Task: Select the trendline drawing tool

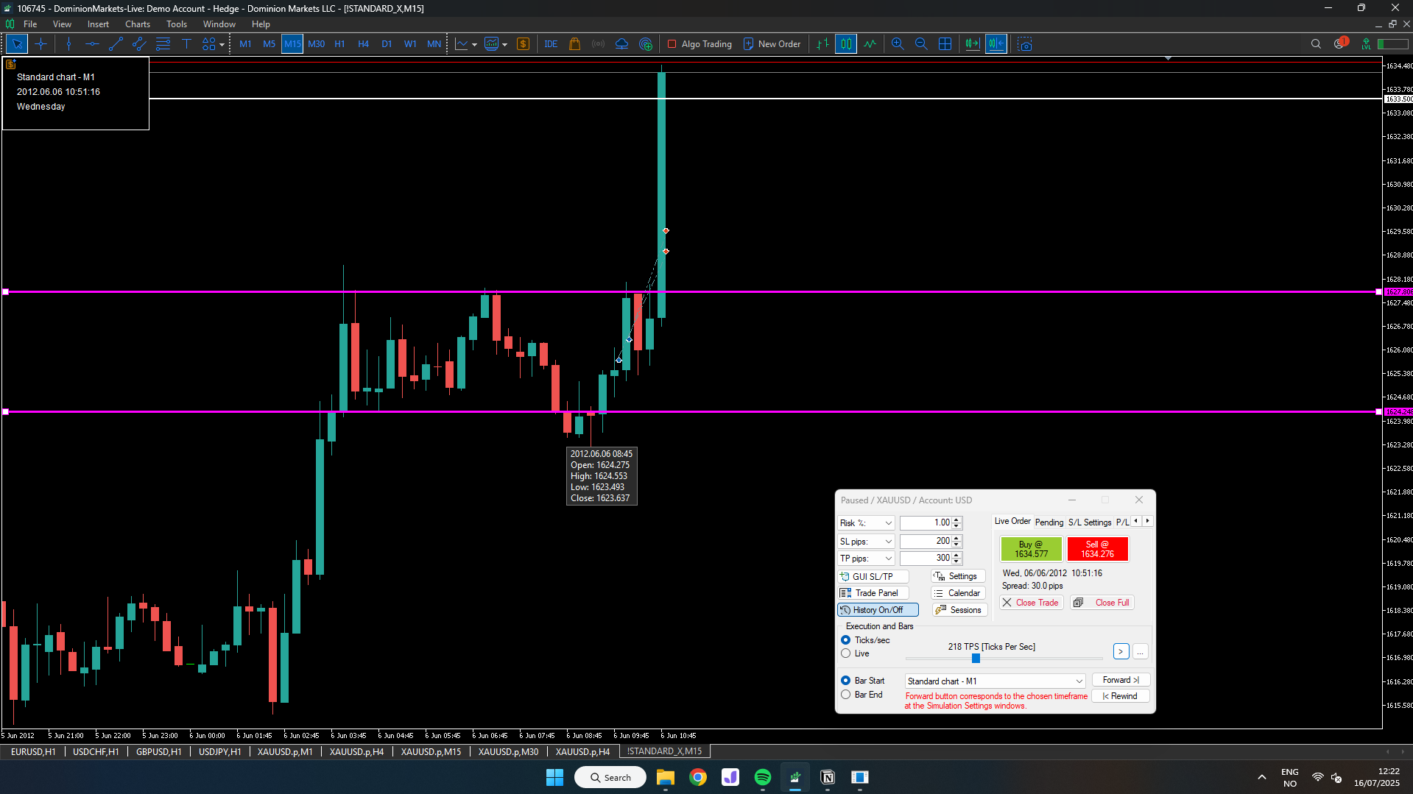Action: tap(116, 44)
